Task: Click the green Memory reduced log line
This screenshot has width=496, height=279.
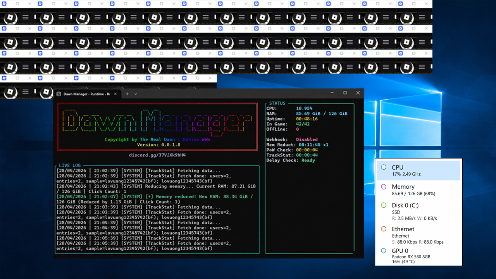Action: (155, 199)
